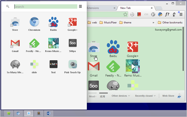
Task: Close the New Tab tab
Action: (x=152, y=8)
